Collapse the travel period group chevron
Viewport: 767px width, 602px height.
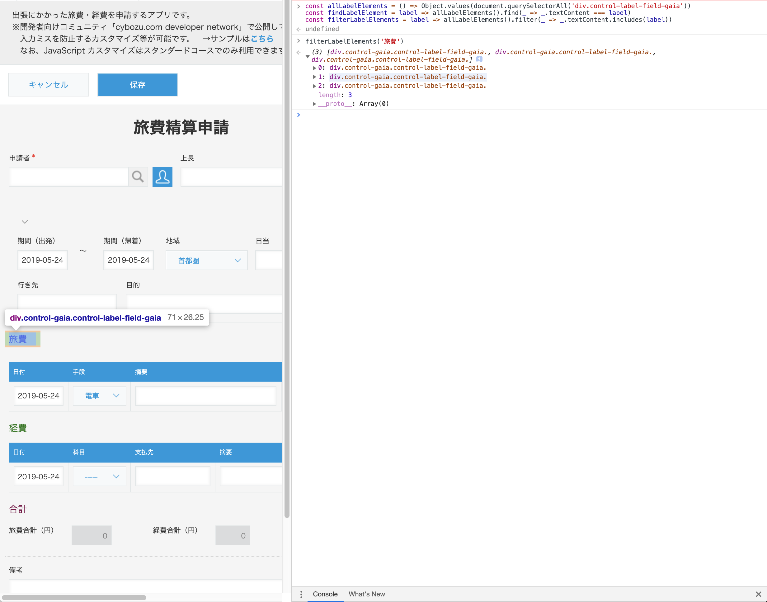25,221
